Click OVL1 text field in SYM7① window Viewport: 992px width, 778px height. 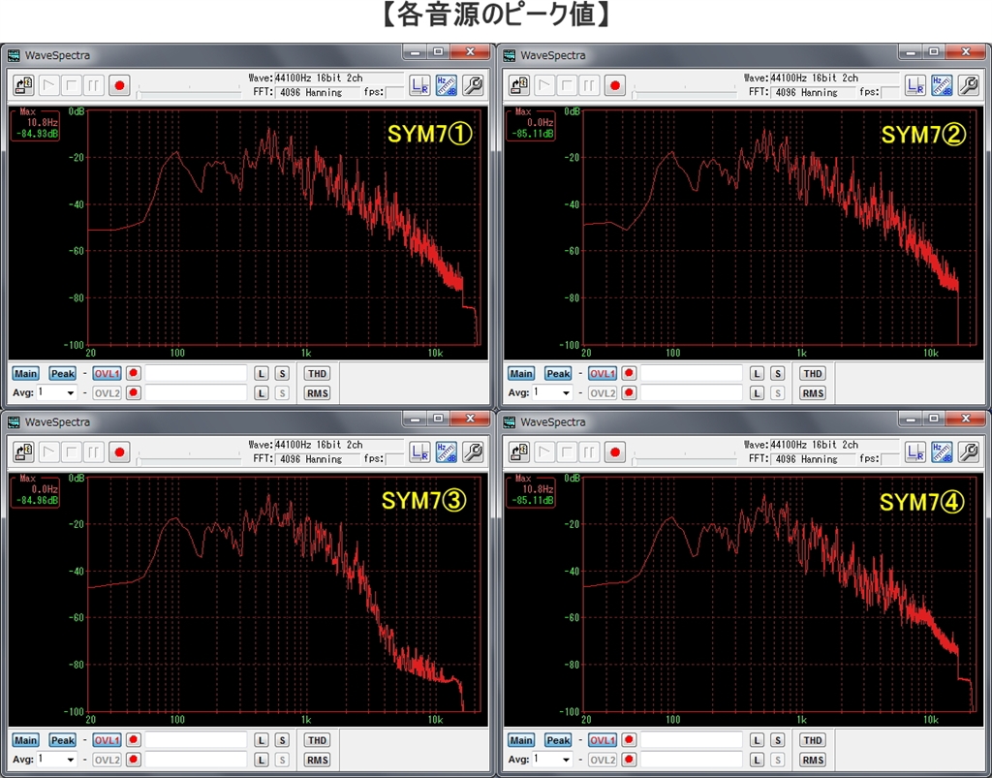coord(196,374)
